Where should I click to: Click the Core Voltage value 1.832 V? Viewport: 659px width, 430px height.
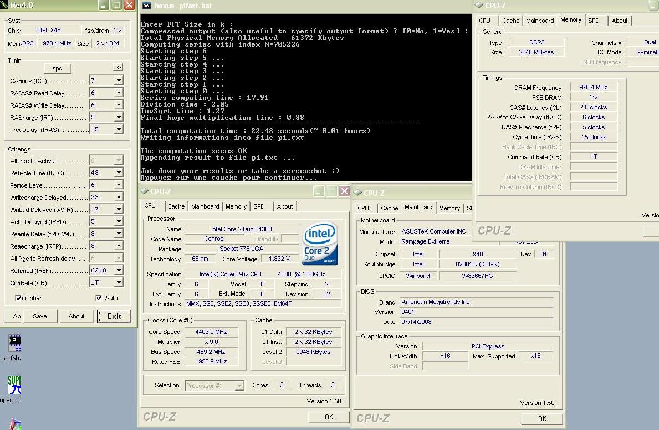[279, 259]
